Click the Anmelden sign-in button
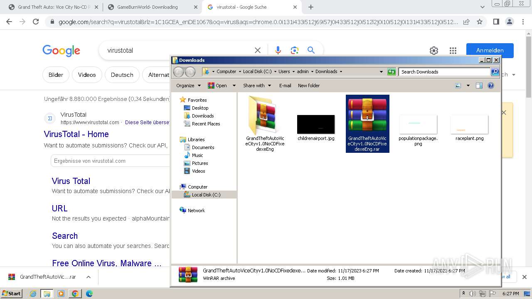Viewport: 532px width, 299px height. (x=490, y=50)
